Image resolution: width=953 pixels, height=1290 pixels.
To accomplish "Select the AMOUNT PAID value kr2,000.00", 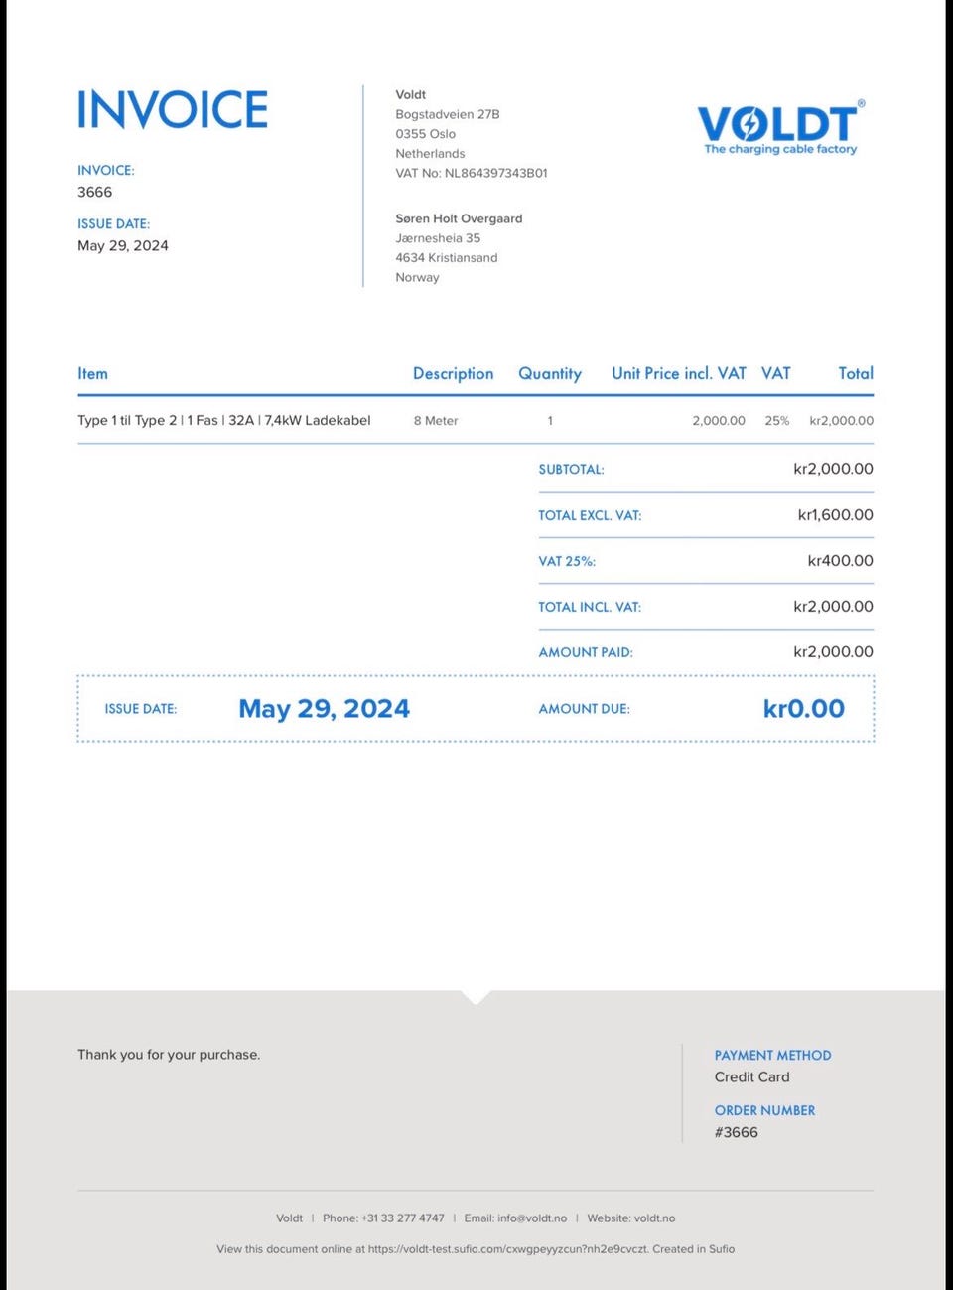I will (834, 652).
